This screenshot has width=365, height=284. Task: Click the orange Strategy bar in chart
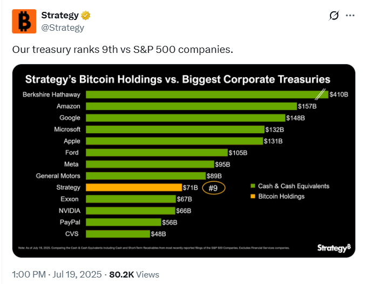click(x=134, y=187)
